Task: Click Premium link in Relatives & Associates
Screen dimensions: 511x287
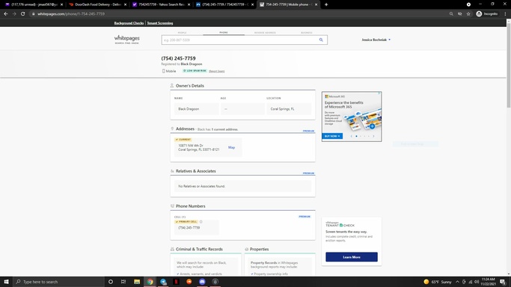Action: tap(309, 173)
